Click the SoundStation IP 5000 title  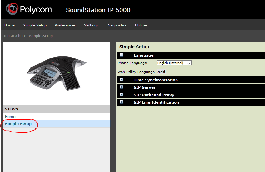tap(98, 10)
